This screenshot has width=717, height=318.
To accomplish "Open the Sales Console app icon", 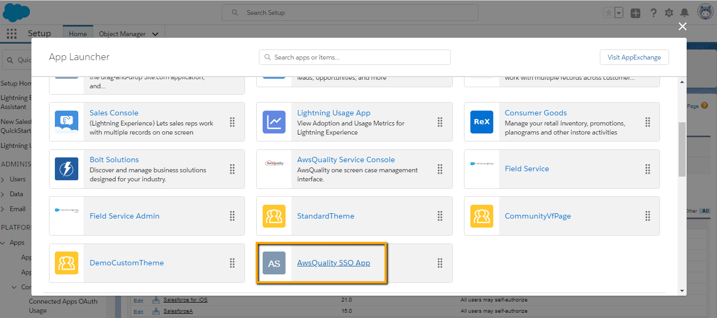I will click(x=67, y=122).
